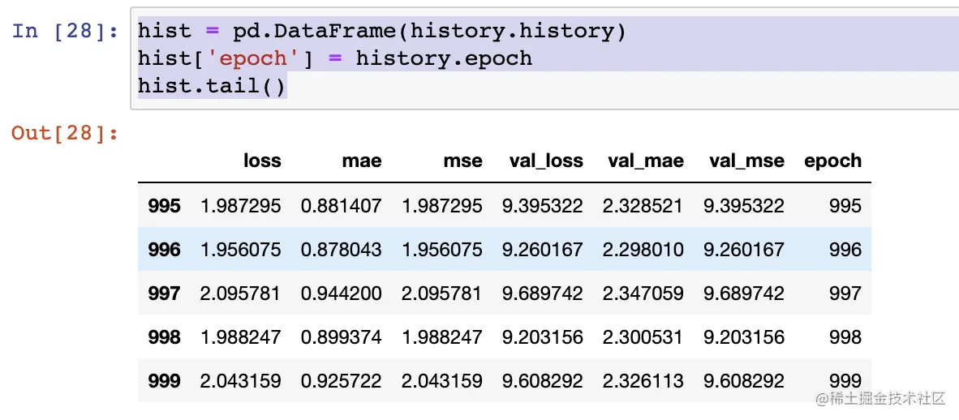The image size is (959, 420).
Task: Select row index 997
Action: [164, 294]
